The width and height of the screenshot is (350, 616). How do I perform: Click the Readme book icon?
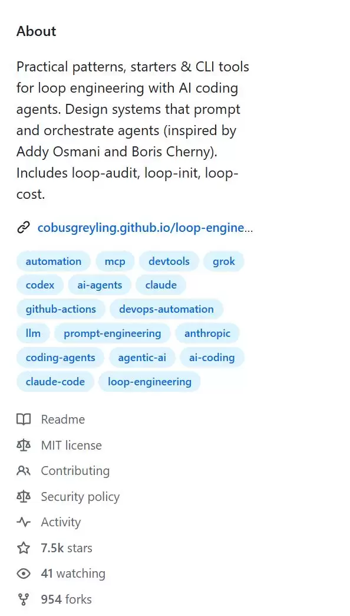point(24,420)
